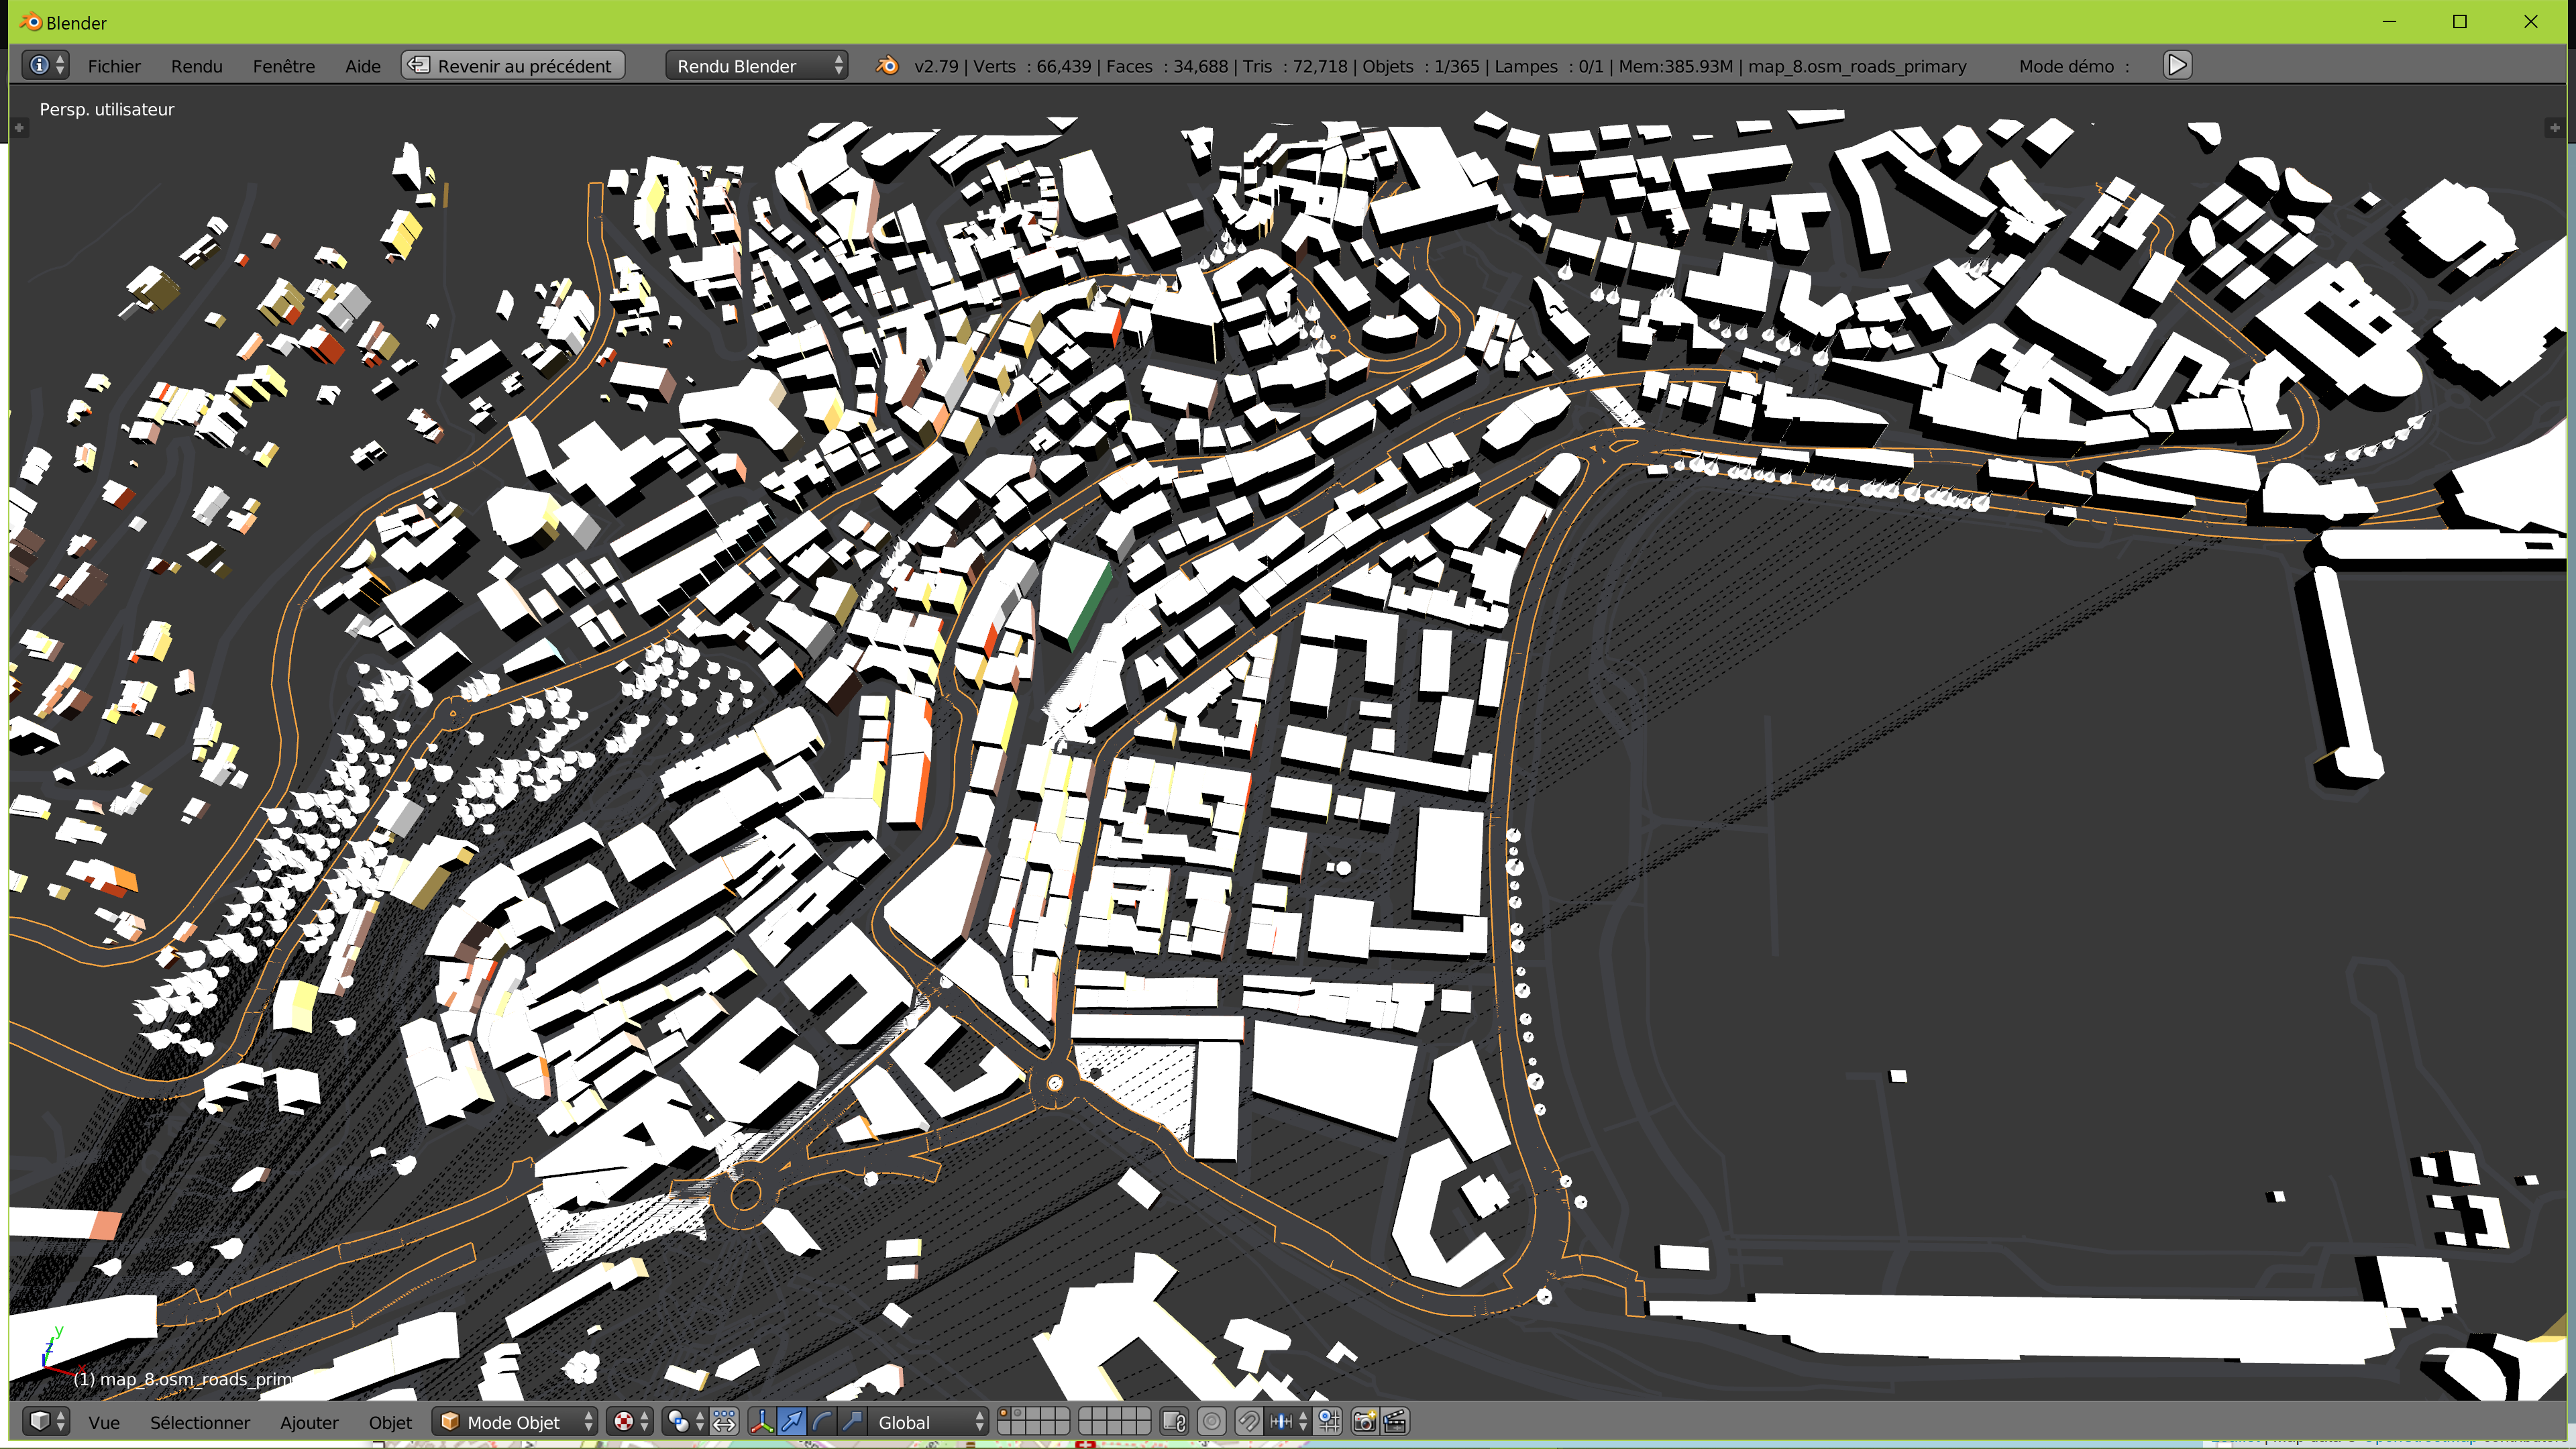The image size is (2576, 1449).
Task: Open the Rendu Blender engine dropdown
Action: 757,65
